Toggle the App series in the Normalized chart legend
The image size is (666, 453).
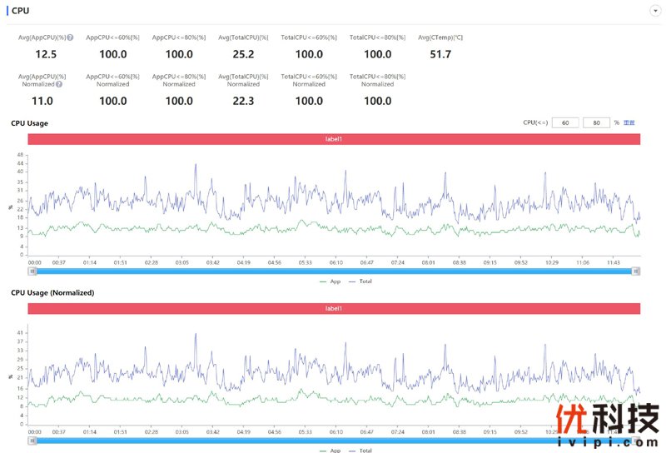tap(330, 451)
